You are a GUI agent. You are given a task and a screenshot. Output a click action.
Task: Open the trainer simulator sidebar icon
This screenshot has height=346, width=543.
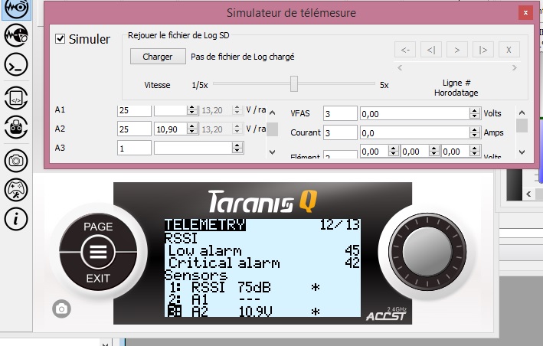click(16, 35)
